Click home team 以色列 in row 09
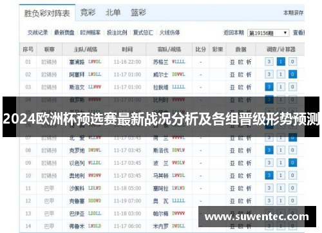322x233 pixels. point(77,163)
